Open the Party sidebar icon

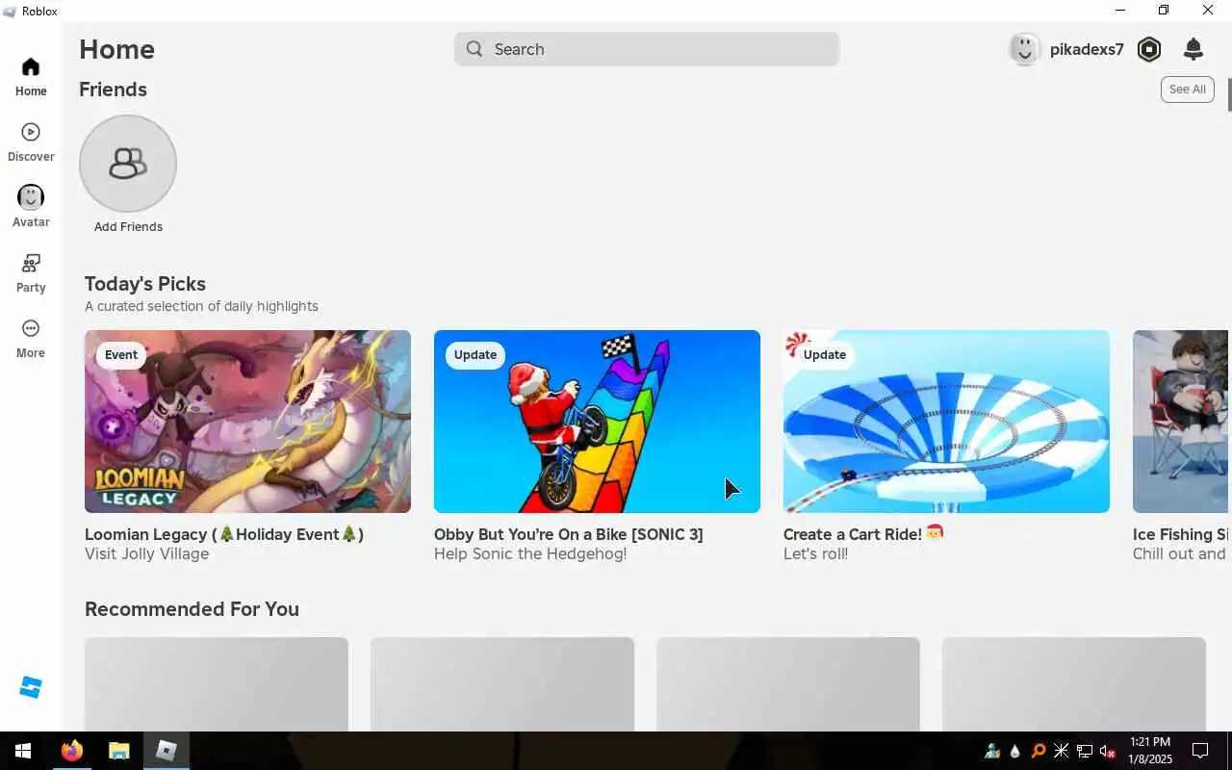(x=31, y=263)
